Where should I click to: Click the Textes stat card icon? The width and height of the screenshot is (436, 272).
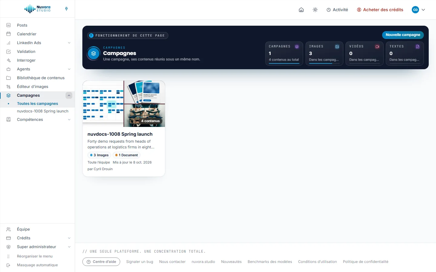tap(418, 47)
